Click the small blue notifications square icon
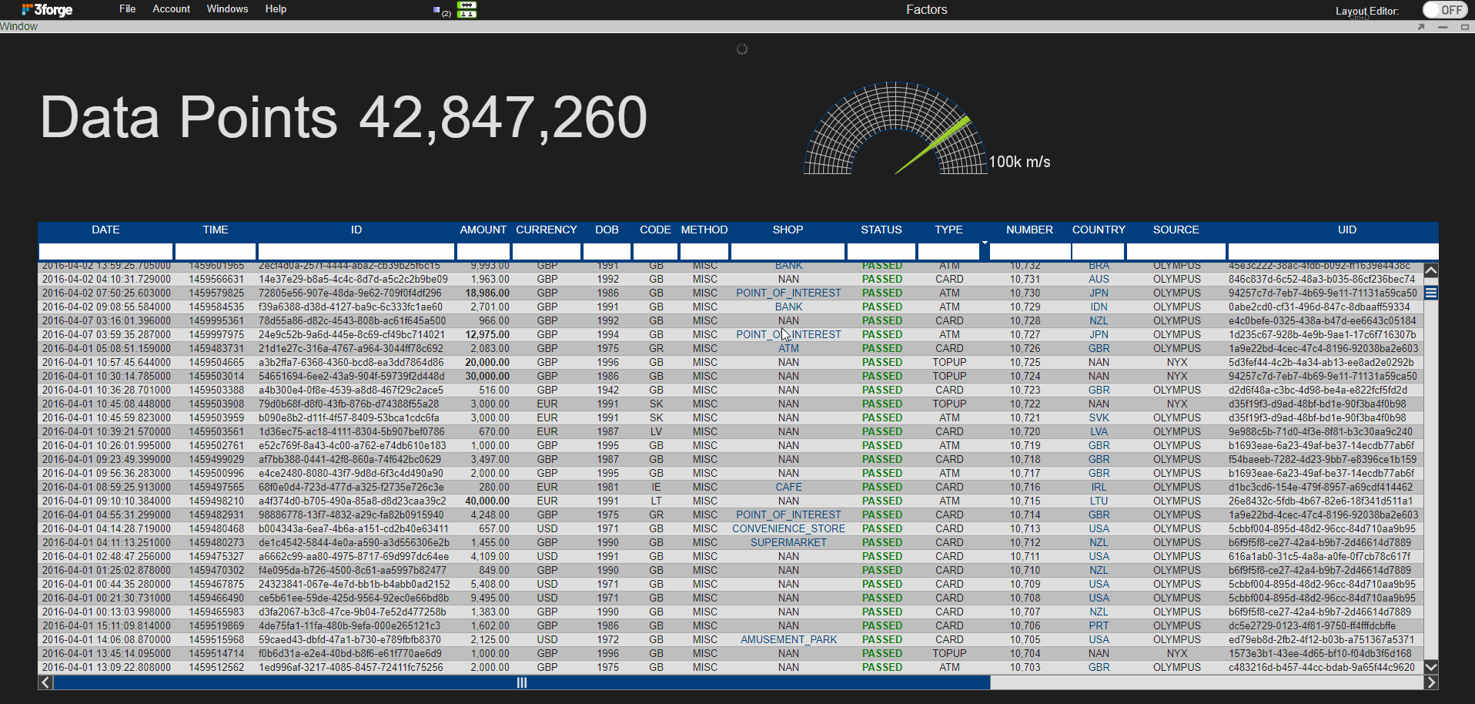This screenshot has height=704, width=1475. 436,10
